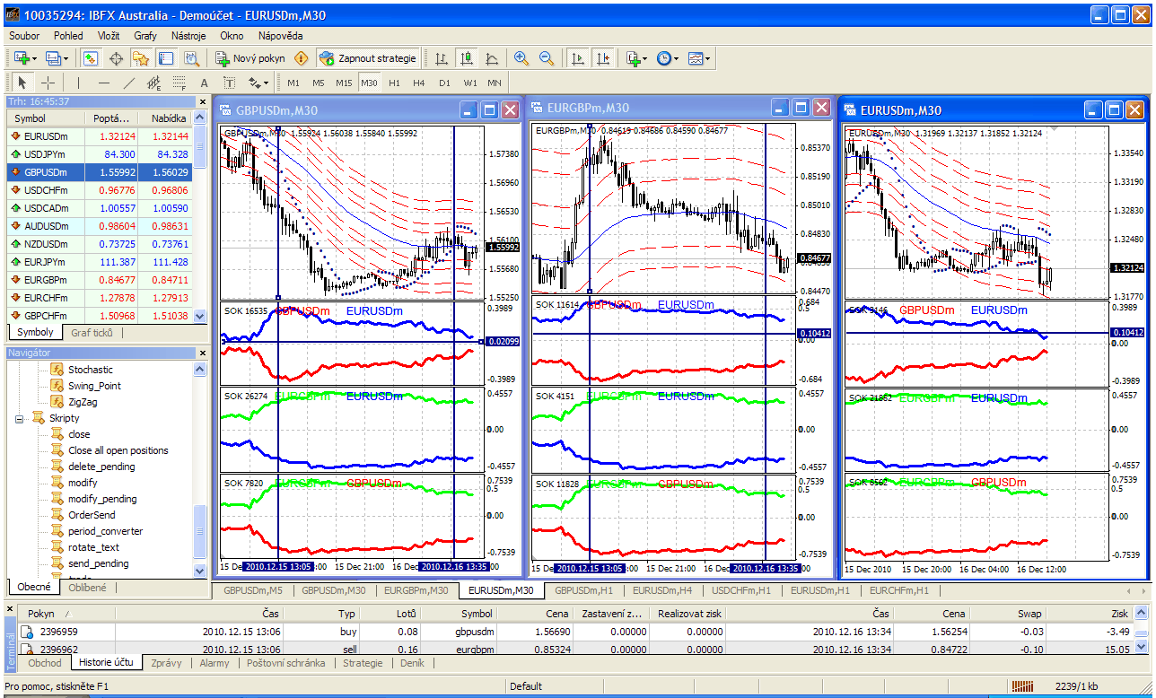The height and width of the screenshot is (698, 1156).
Task: Select the period_converter script
Action: coord(105,531)
